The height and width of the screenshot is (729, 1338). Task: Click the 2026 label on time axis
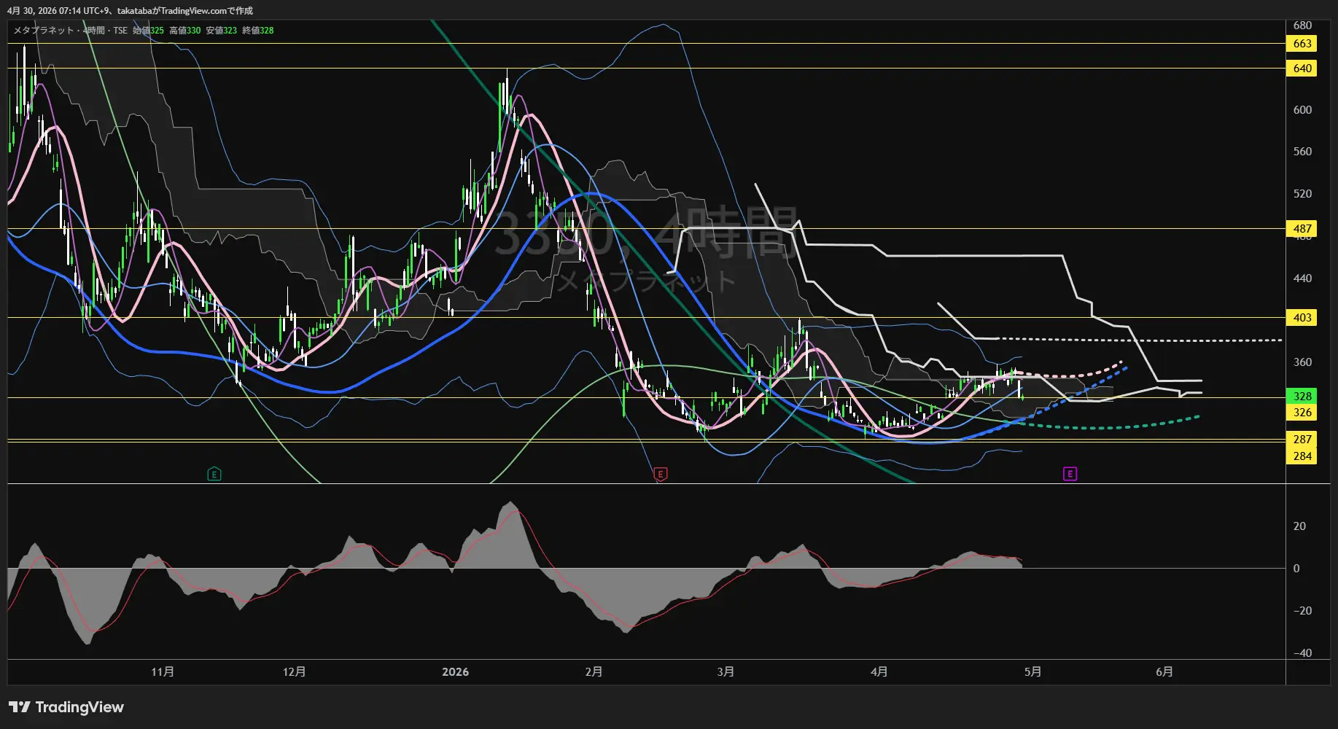tap(455, 672)
